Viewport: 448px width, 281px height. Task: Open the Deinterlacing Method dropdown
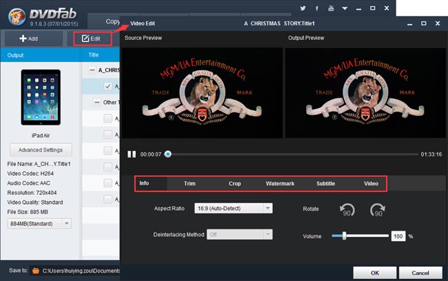coord(239,234)
